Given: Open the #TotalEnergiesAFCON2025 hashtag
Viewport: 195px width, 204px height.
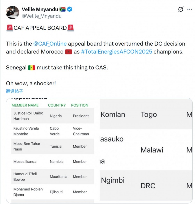Looking at the screenshot, I should pyautogui.click(x=116, y=51).
